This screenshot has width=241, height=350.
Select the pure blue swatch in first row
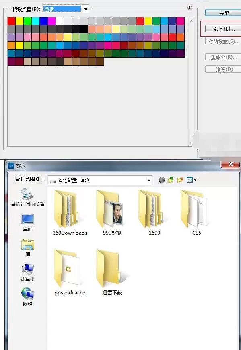[44, 21]
